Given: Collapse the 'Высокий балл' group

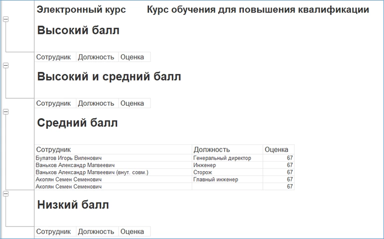Looking at the screenshot, I should (6, 19).
